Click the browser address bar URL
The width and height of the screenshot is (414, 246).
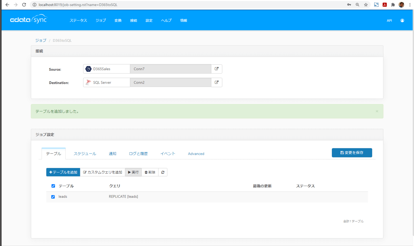[x=78, y=5]
